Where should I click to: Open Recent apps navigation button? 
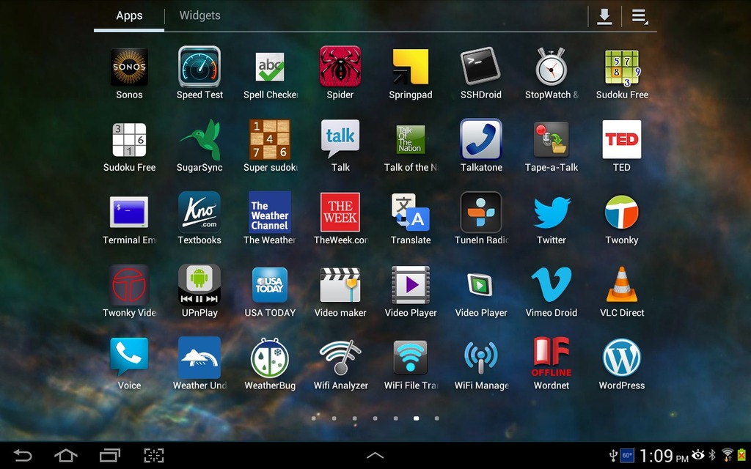[110, 455]
